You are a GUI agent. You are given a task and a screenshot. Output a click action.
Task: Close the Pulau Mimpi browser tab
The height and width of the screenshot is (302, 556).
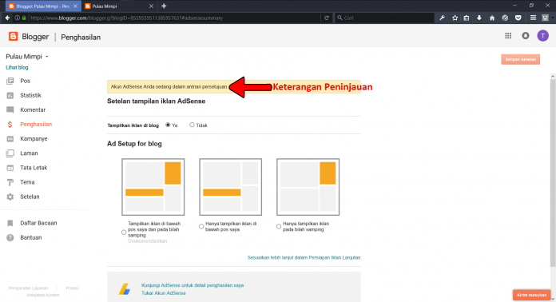tap(151, 6)
